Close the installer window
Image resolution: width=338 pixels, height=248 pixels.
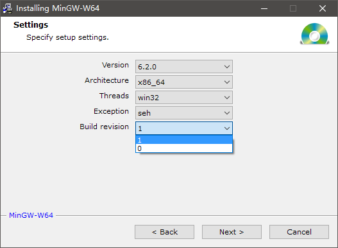coord(323,8)
